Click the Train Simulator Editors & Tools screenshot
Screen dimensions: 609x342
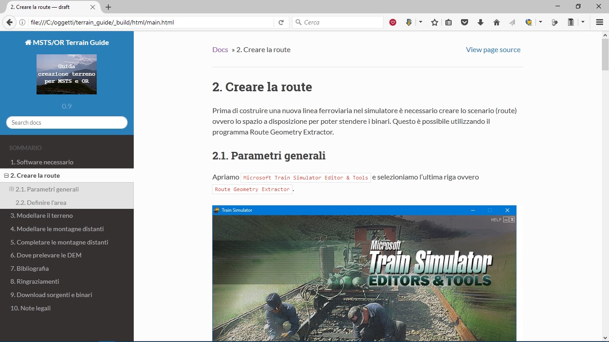tap(364, 273)
